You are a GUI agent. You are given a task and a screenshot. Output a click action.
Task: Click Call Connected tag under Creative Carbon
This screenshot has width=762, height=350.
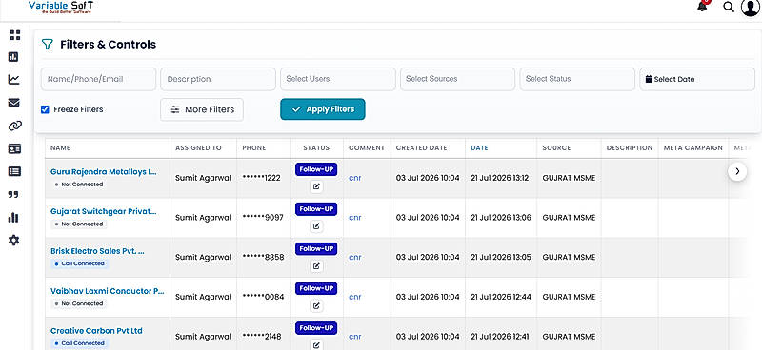point(79,343)
